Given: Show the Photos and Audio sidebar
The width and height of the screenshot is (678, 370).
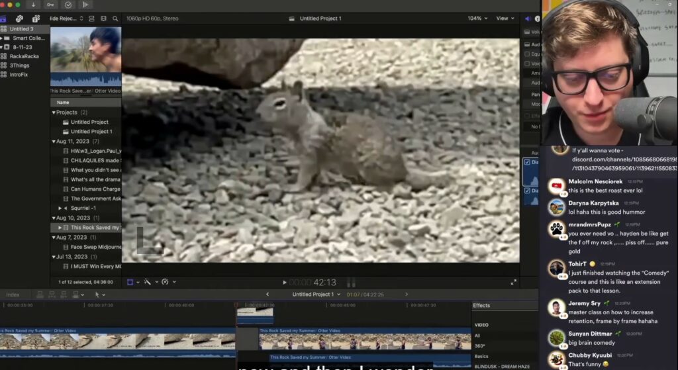Looking at the screenshot, I should click(19, 19).
